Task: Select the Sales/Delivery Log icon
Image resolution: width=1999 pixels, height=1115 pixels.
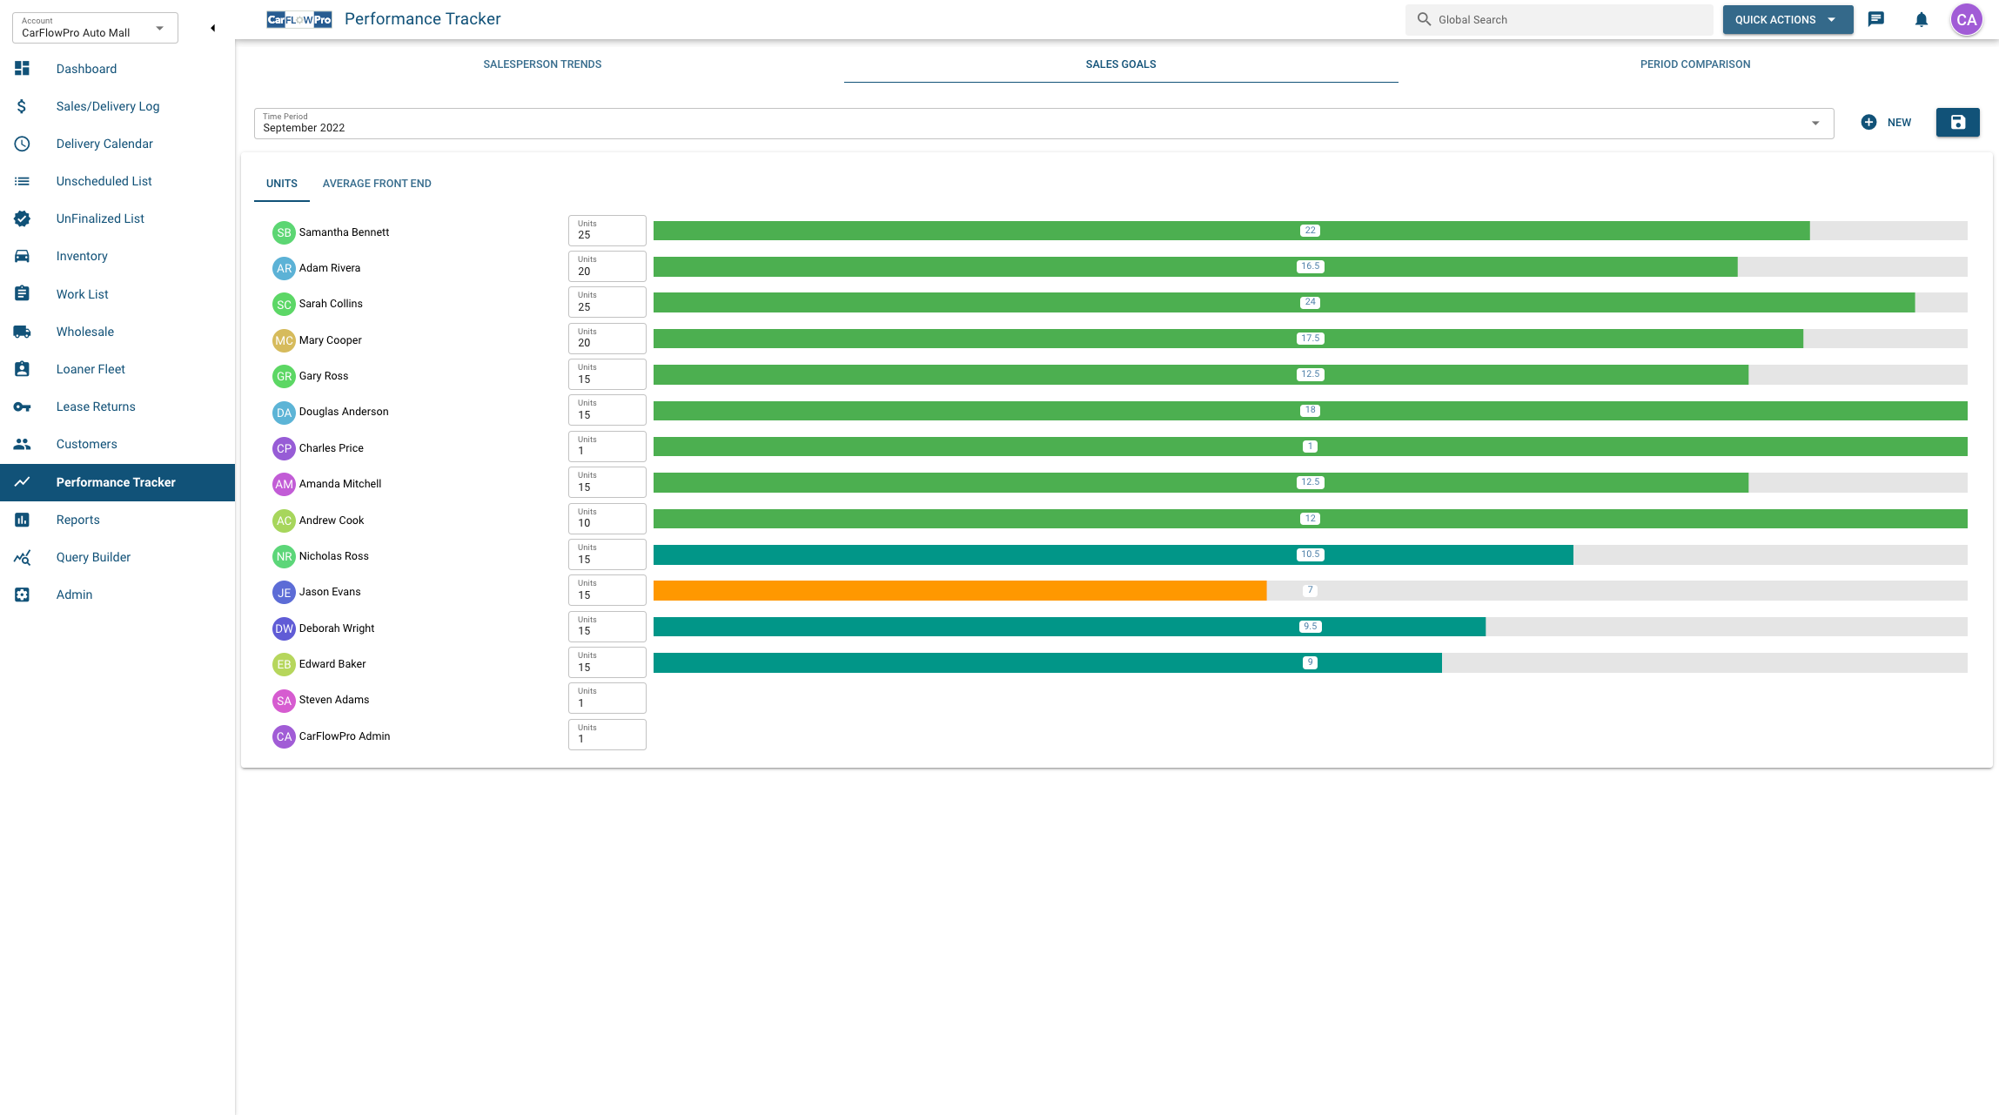Action: (x=22, y=105)
